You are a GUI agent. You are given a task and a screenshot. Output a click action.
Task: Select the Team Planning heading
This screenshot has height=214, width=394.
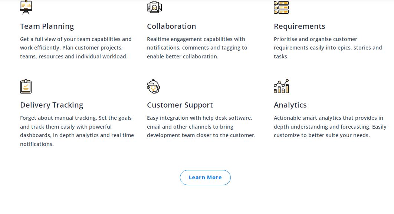click(x=47, y=26)
